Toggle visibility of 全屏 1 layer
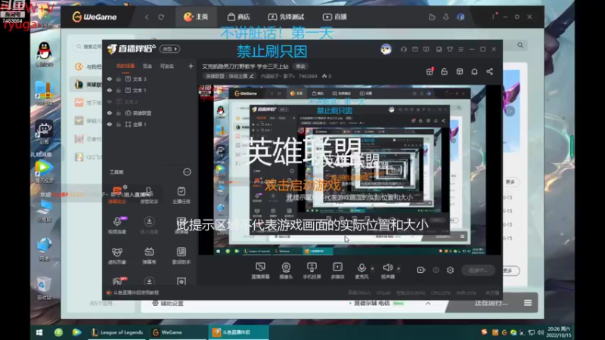Screen dimensions: 605x340 point(110,125)
